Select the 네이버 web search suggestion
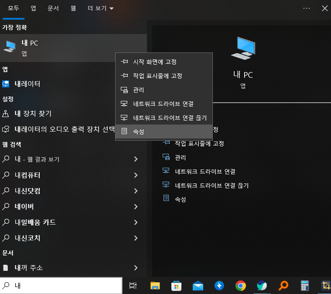The height and width of the screenshot is (294, 331). [24, 207]
